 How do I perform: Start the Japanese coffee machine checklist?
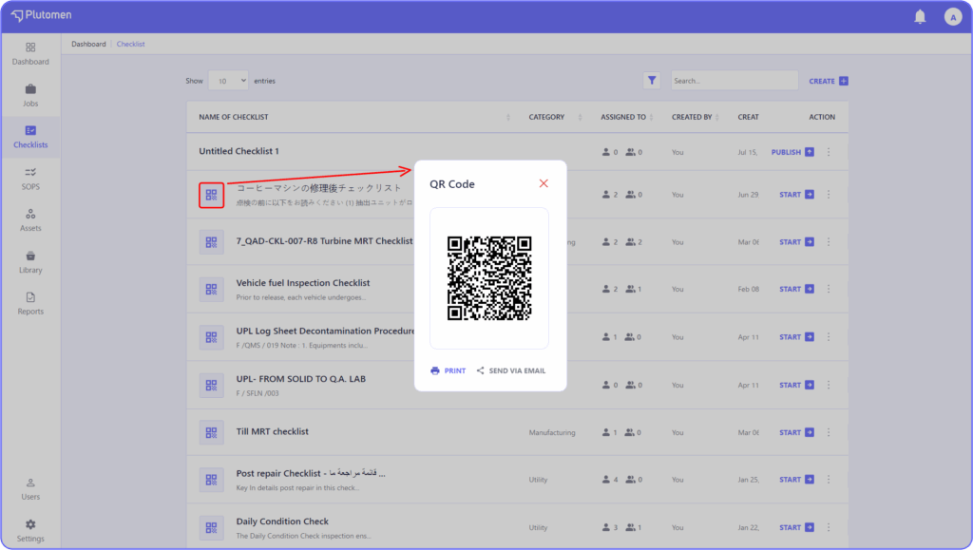pos(797,195)
